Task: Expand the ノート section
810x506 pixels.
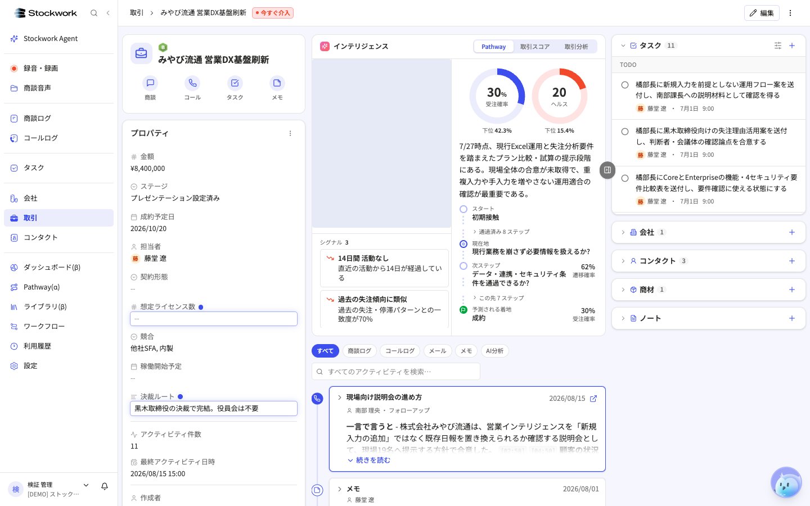Action: (623, 318)
